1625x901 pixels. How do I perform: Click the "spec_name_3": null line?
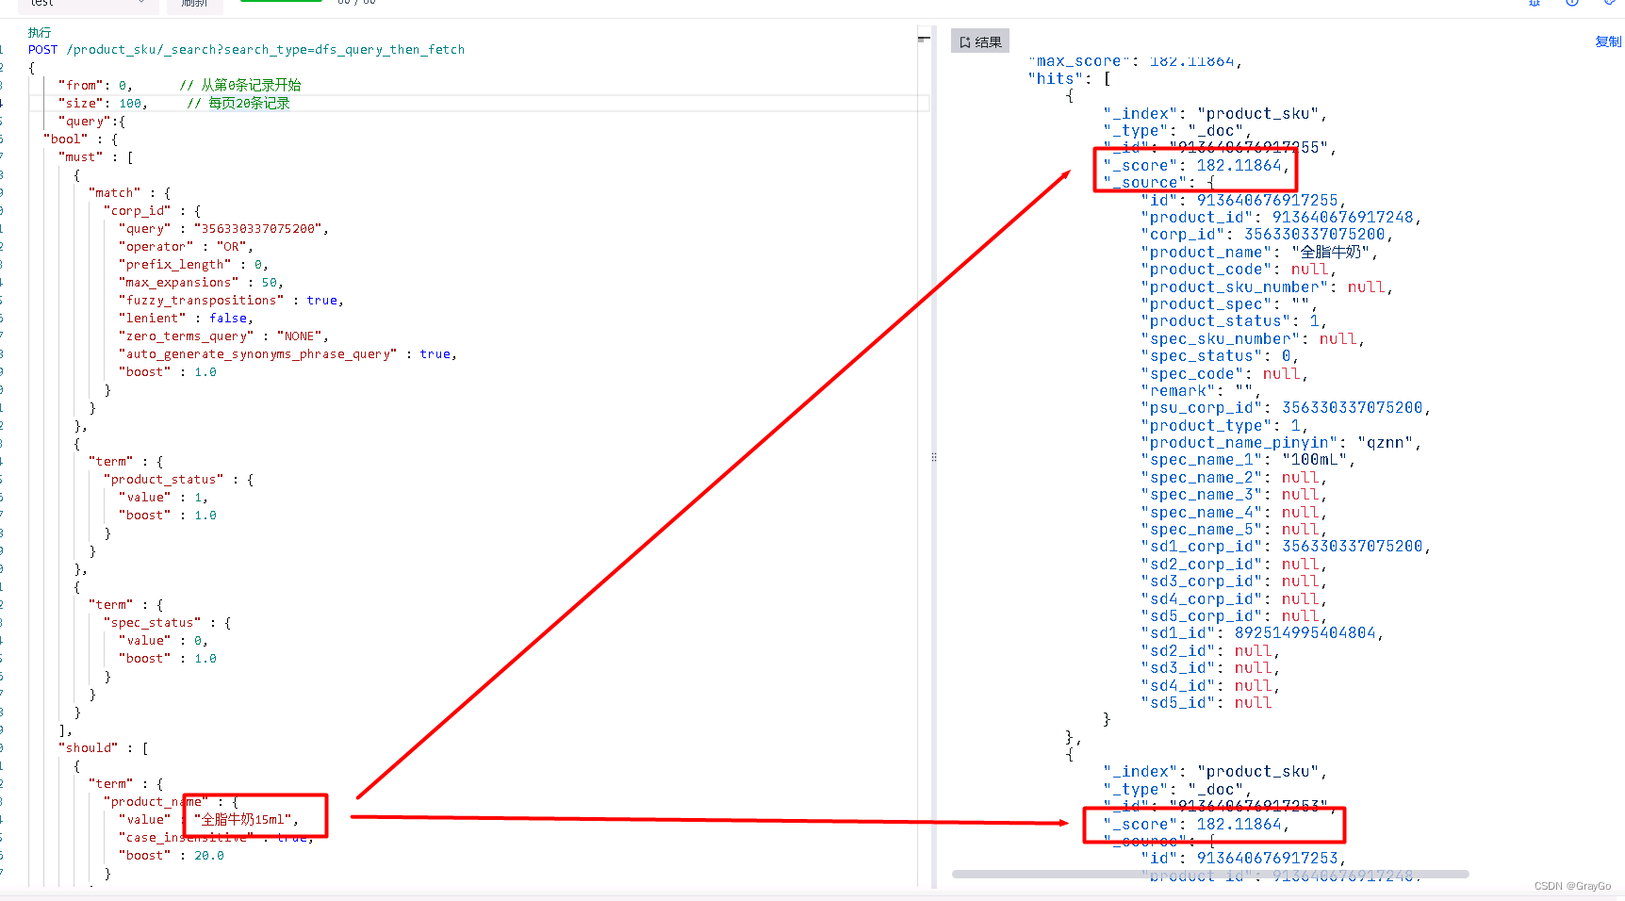(1234, 494)
